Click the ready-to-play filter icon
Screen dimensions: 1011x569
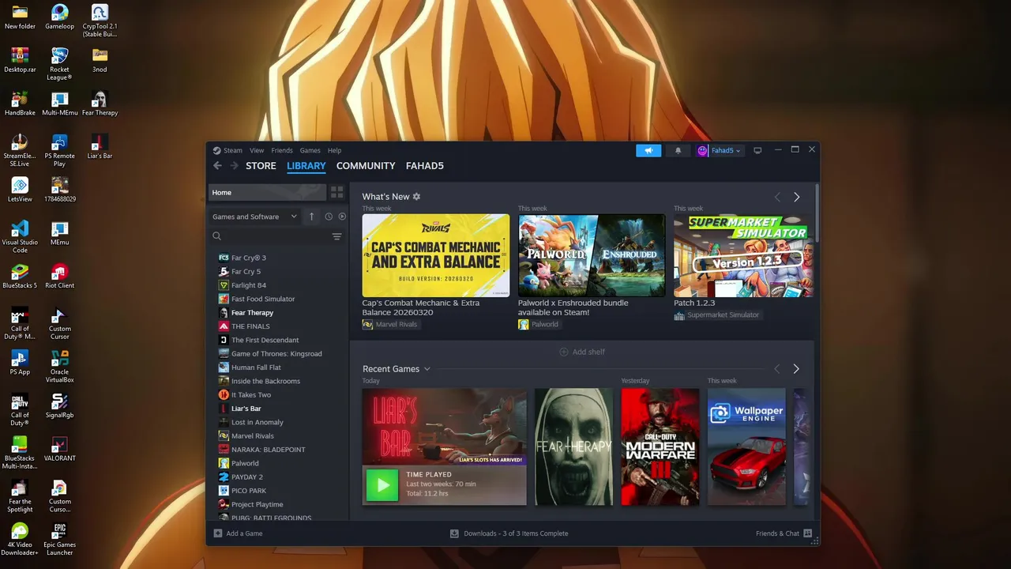point(342,217)
